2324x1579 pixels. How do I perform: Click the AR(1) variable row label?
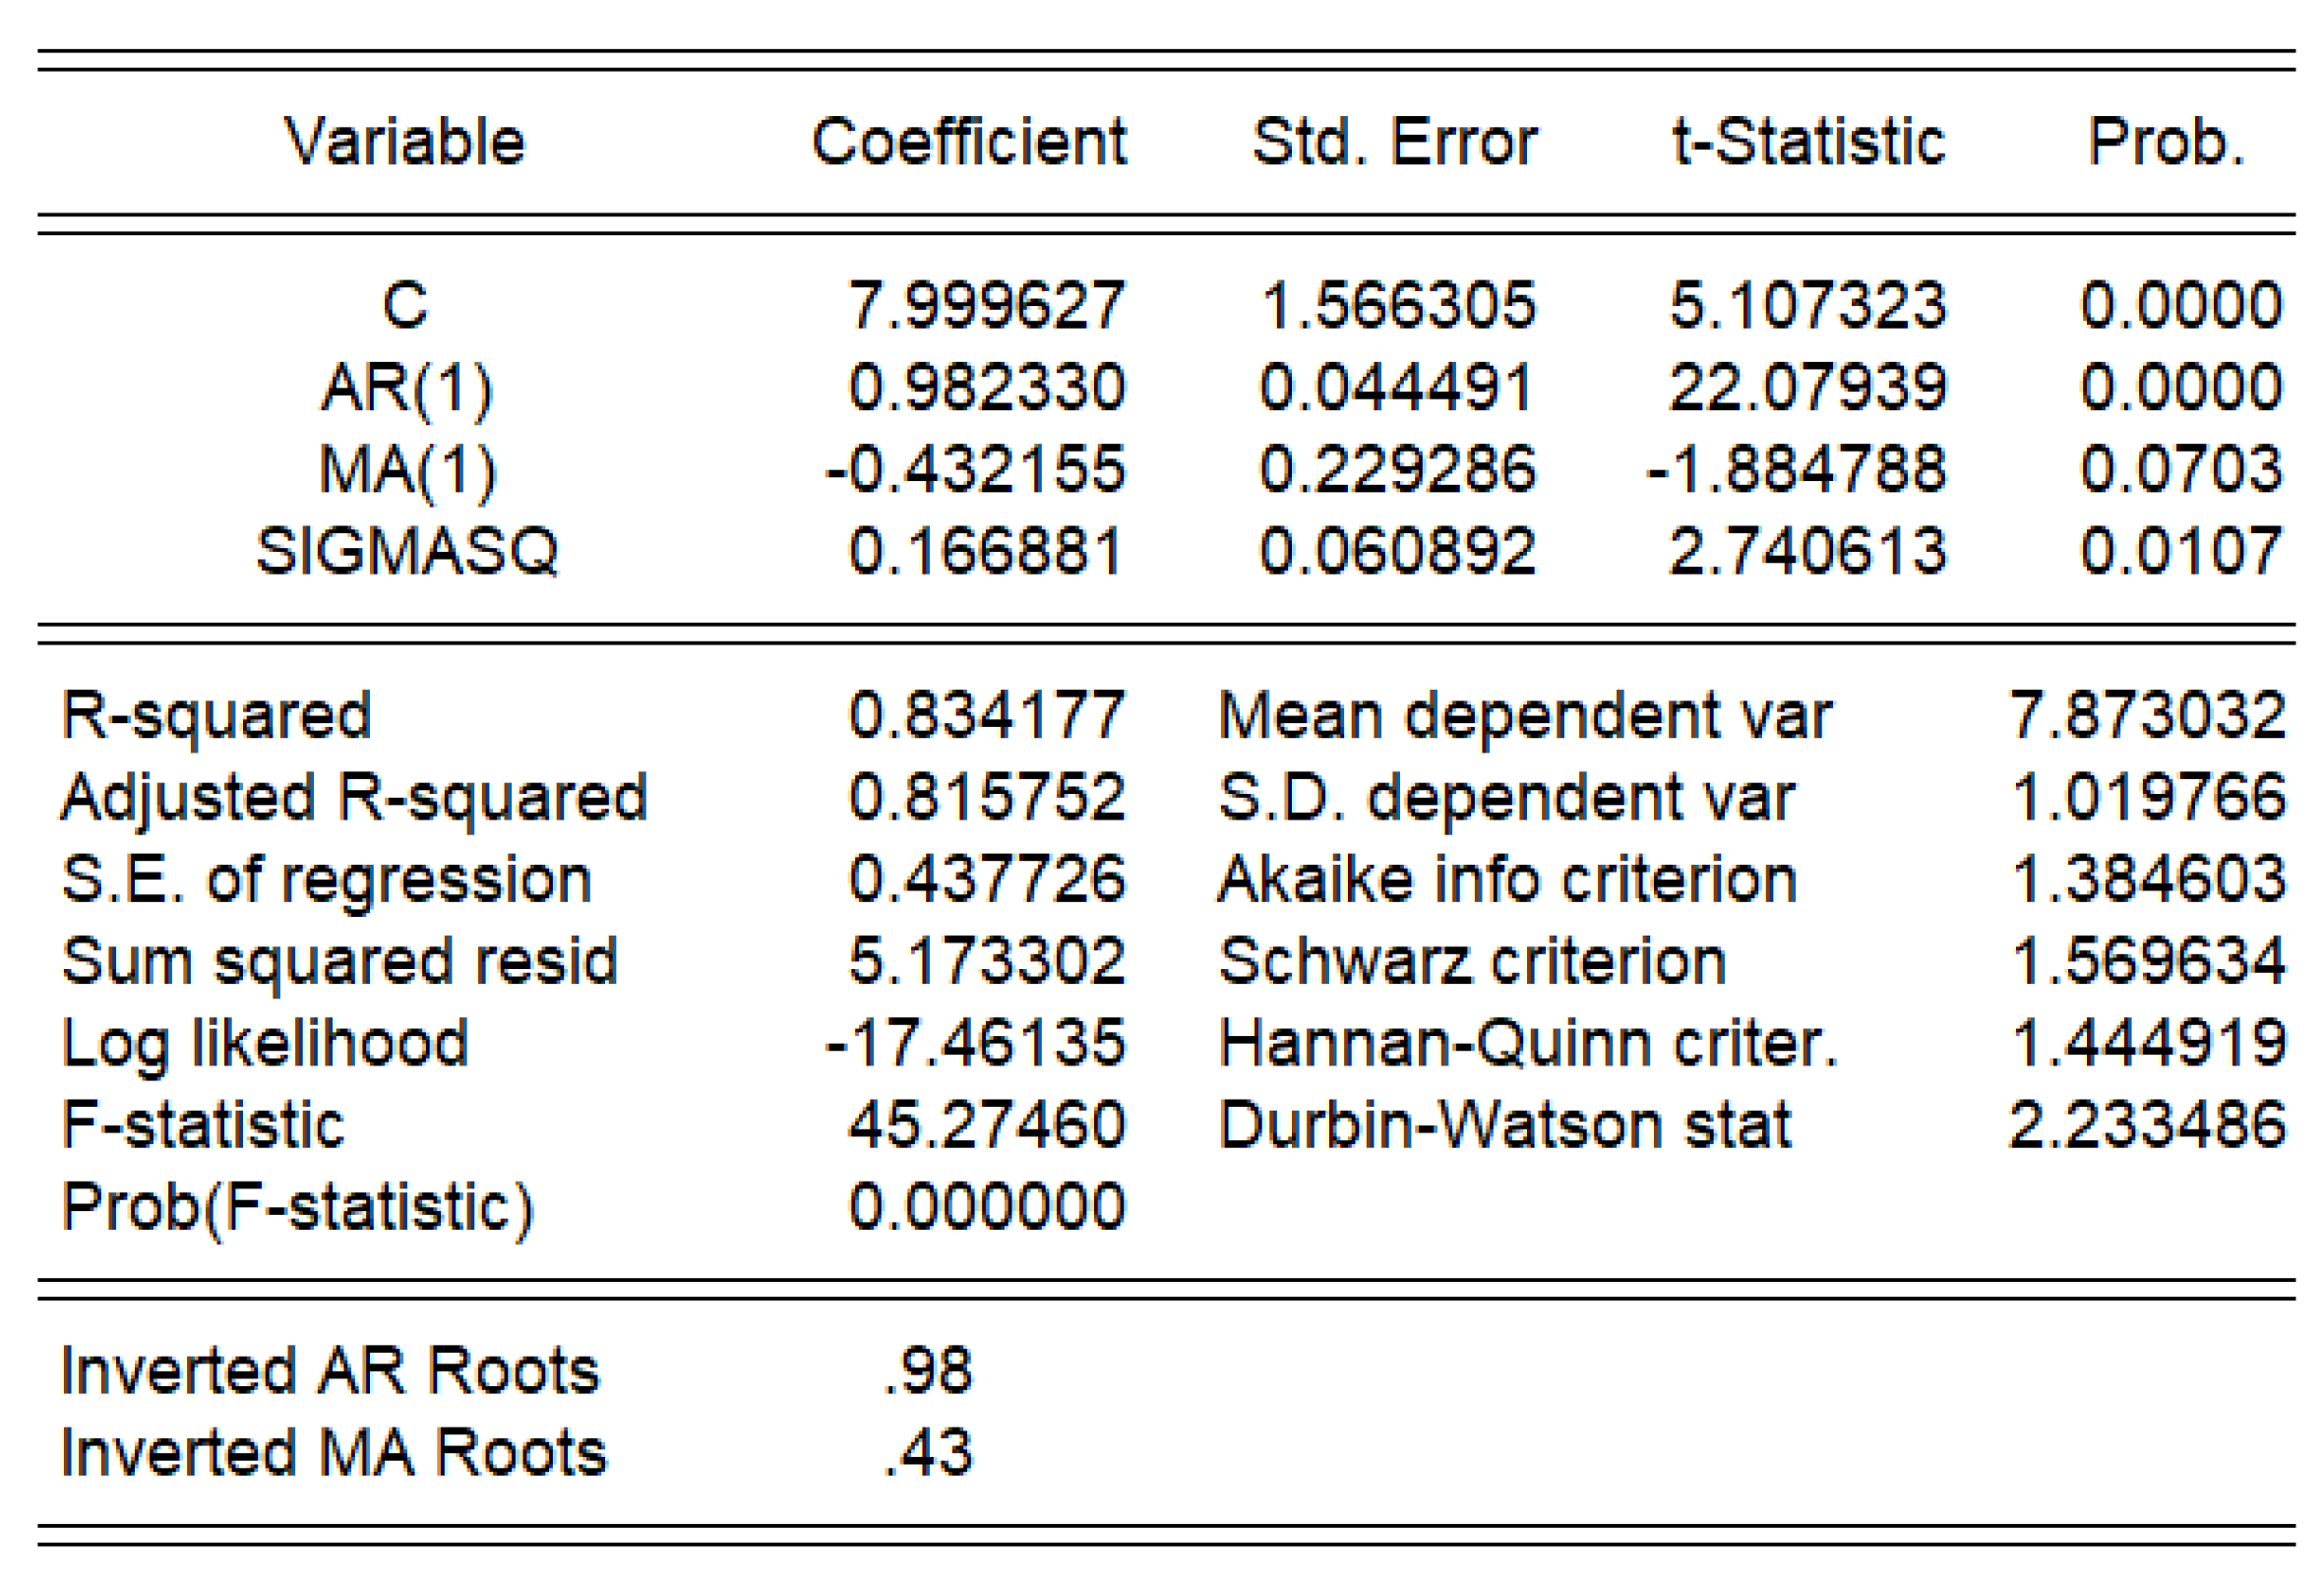click(406, 387)
